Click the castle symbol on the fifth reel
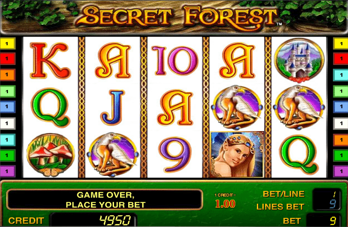This screenshot has height=227, width=348. coord(299,60)
